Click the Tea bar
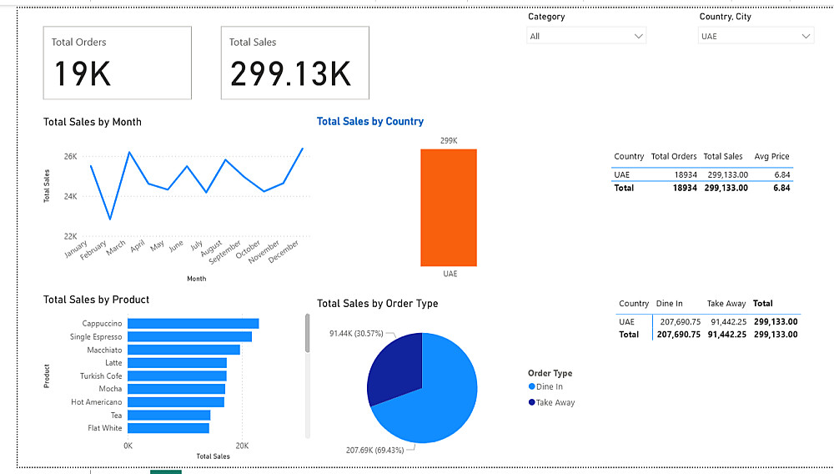This screenshot has width=834, height=474. 168,415
